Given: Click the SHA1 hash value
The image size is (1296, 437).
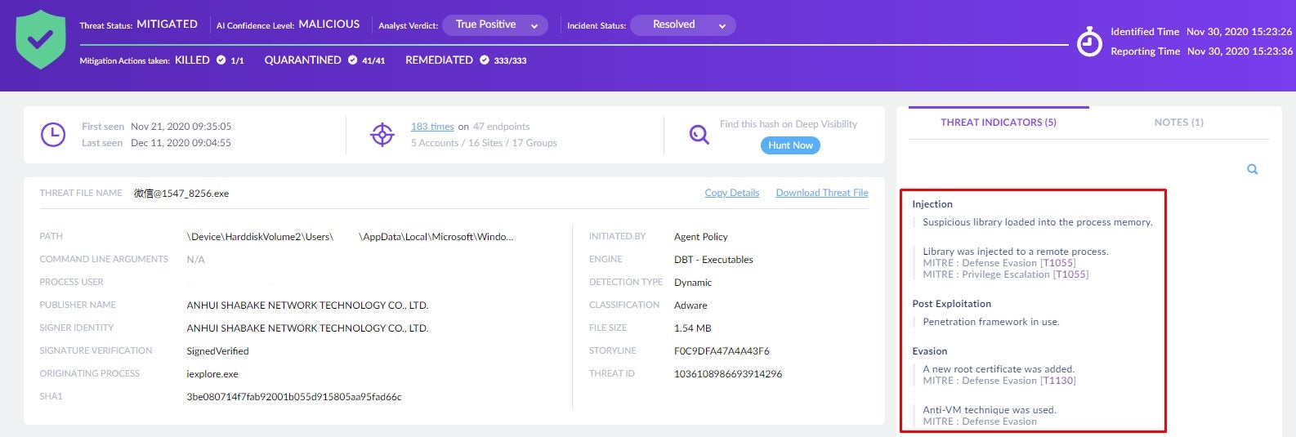Looking at the screenshot, I should pyautogui.click(x=293, y=396).
